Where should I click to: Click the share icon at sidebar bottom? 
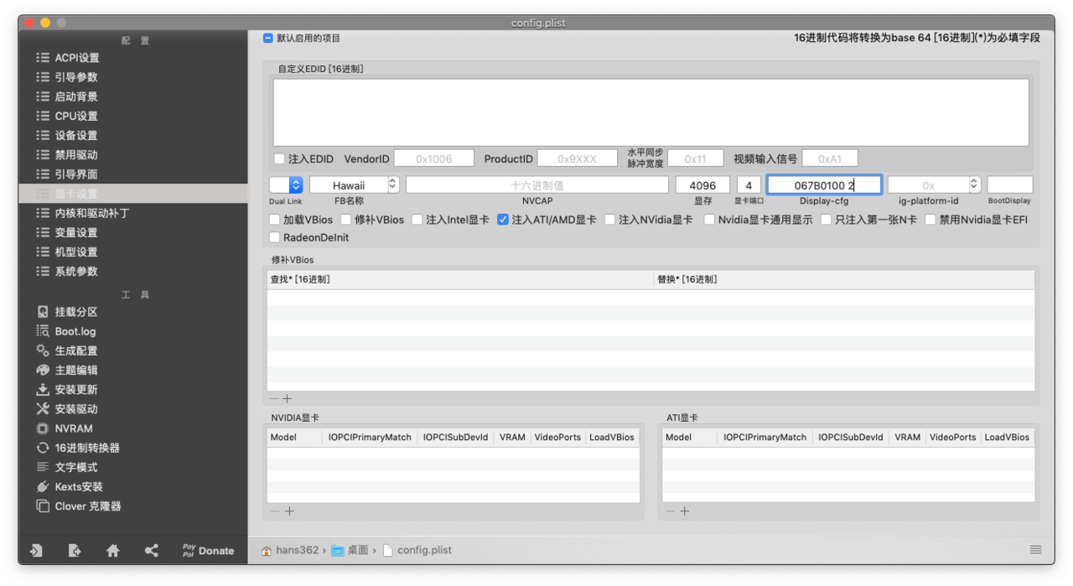[151, 551]
